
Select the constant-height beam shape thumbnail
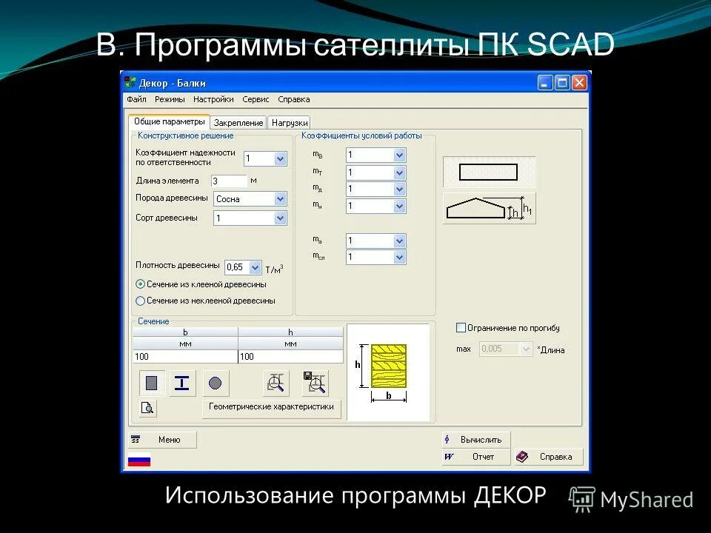click(x=489, y=172)
